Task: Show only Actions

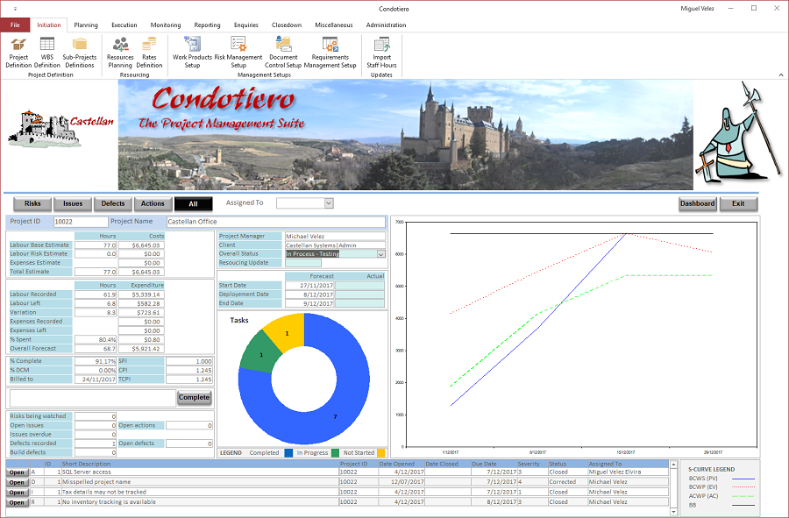Action: coord(153,203)
